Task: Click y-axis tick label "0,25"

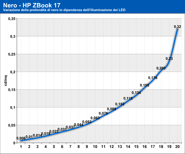Action: pyautogui.click(x=12, y=54)
